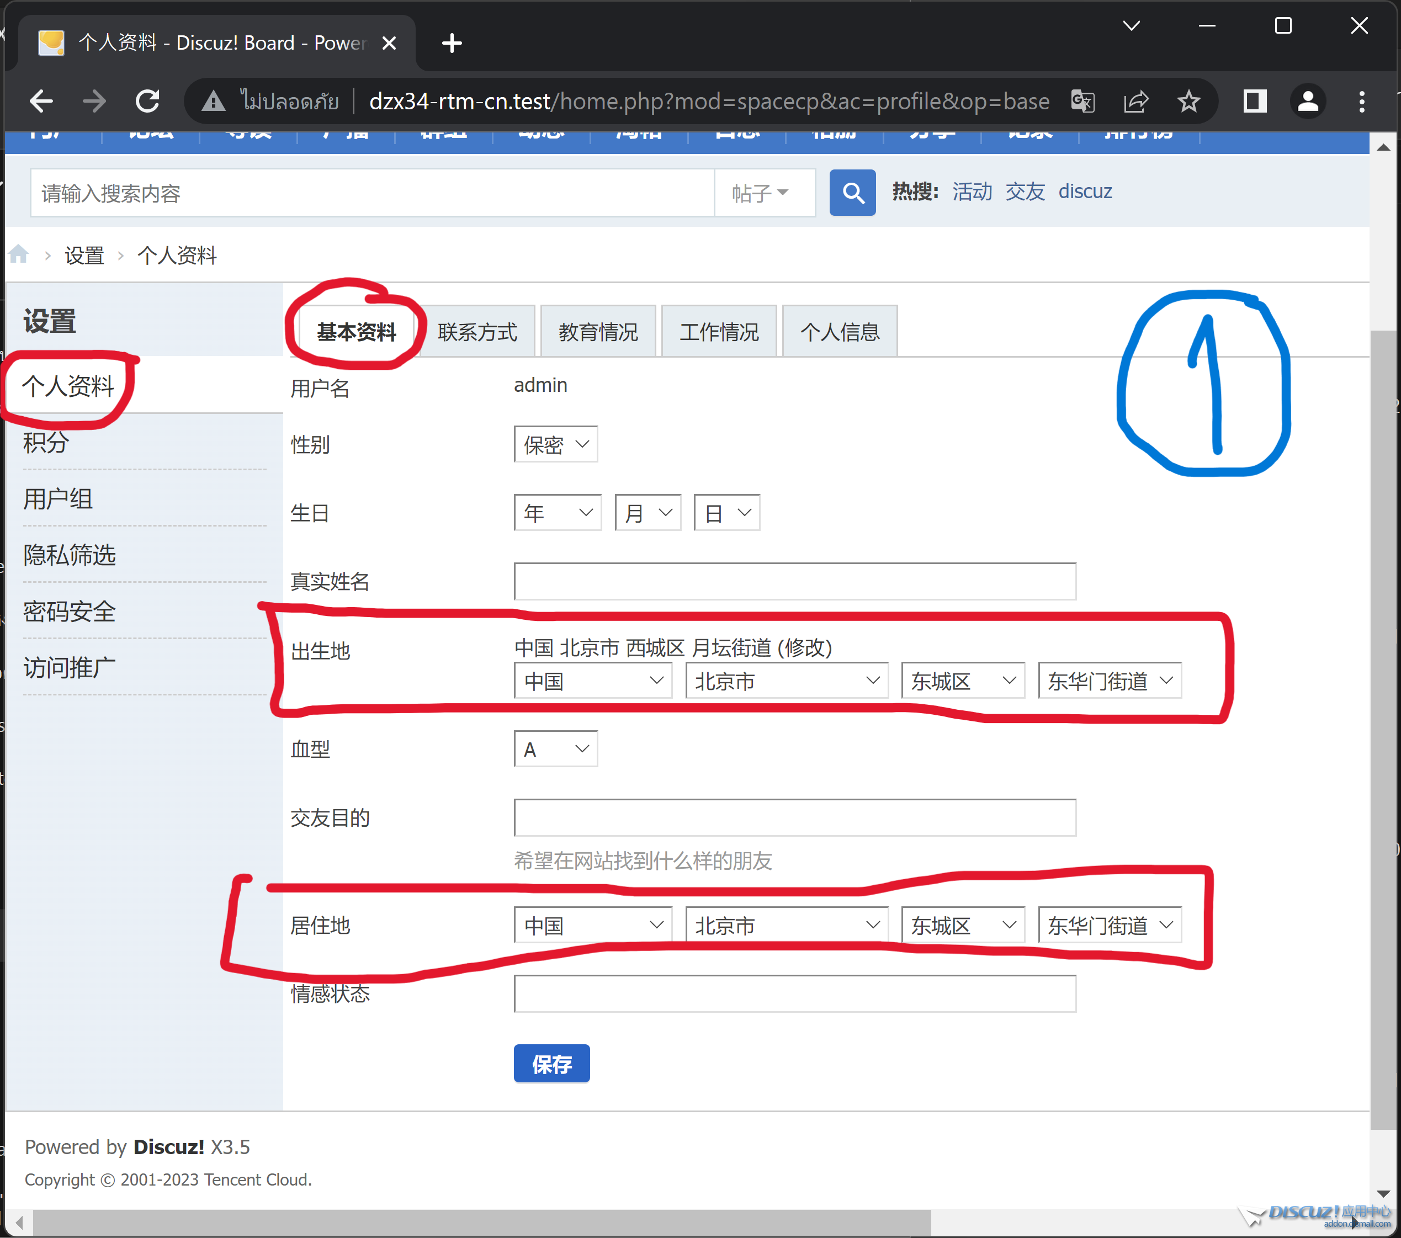Viewport: 1401px width, 1238px height.
Task: Open the 居住地 street dropdown 东华门街道
Action: [1110, 924]
